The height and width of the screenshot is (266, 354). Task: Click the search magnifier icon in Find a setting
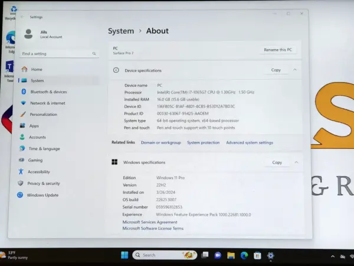94,54
